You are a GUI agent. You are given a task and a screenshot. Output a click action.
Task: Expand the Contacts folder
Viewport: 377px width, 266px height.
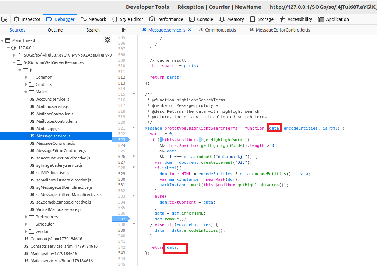(26, 85)
